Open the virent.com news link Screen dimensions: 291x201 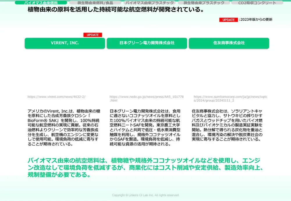[x=56, y=97]
